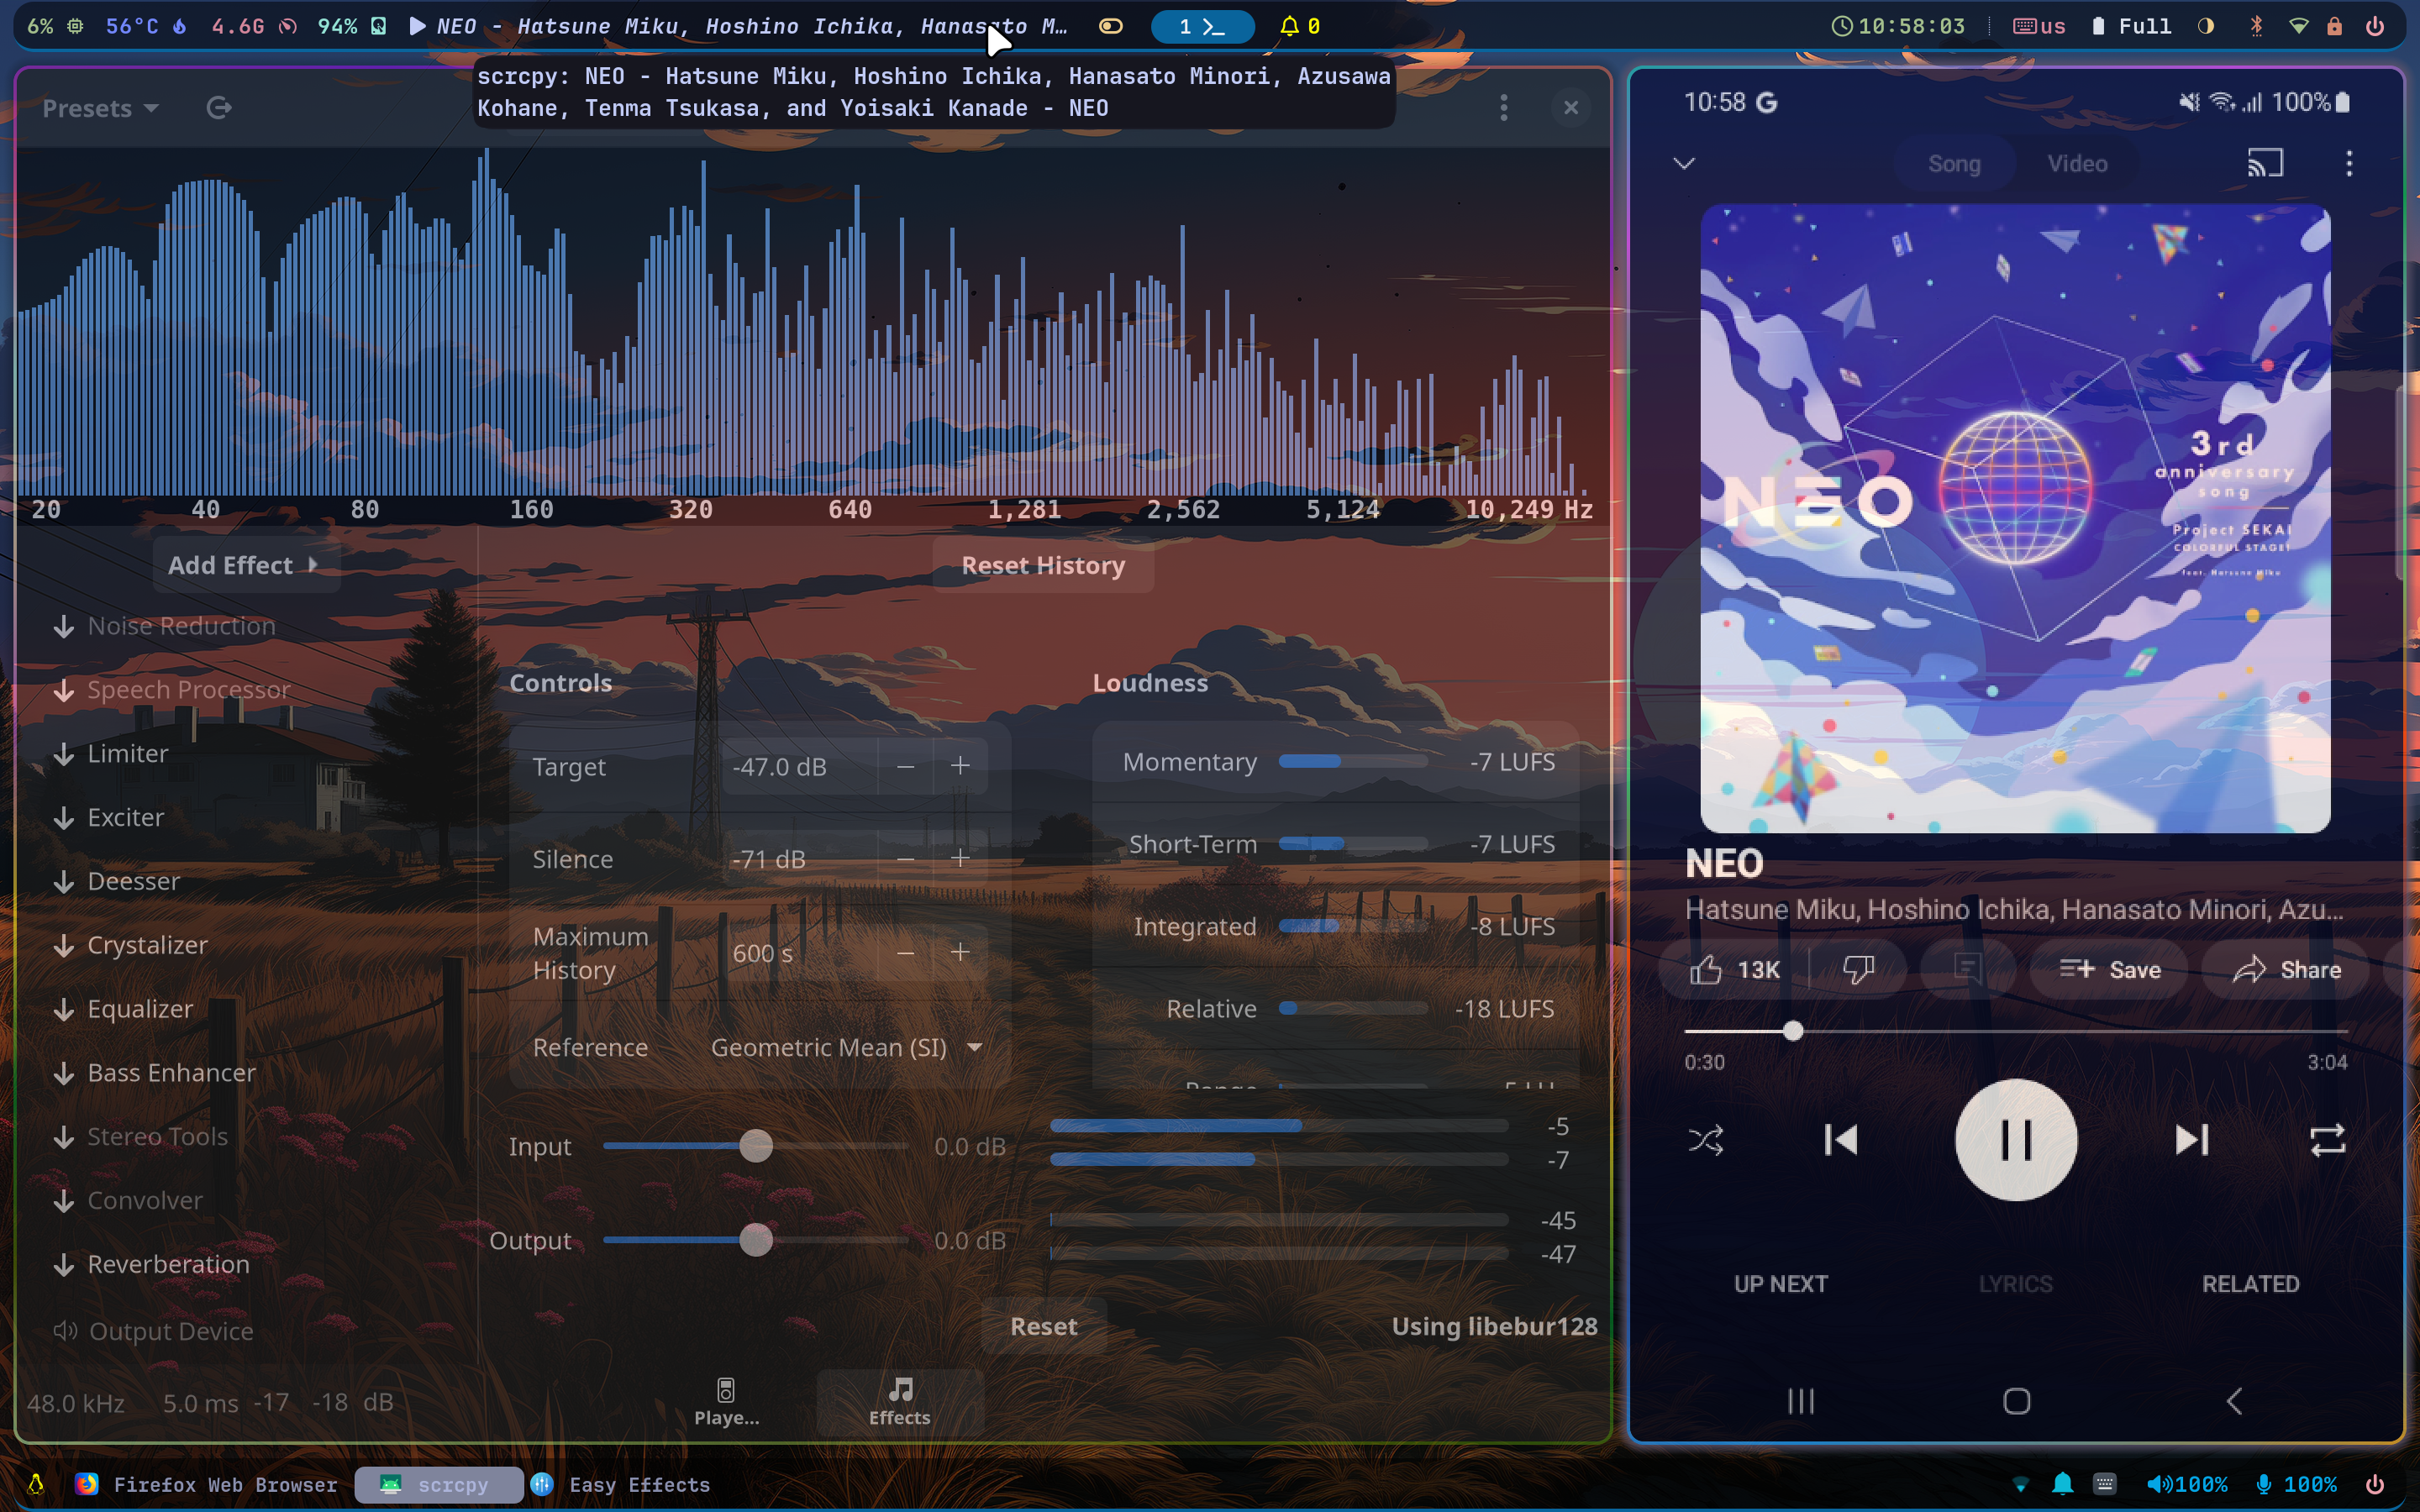2420x1512 pixels.
Task: Like the song with thumbs up 13K
Action: click(1734, 970)
